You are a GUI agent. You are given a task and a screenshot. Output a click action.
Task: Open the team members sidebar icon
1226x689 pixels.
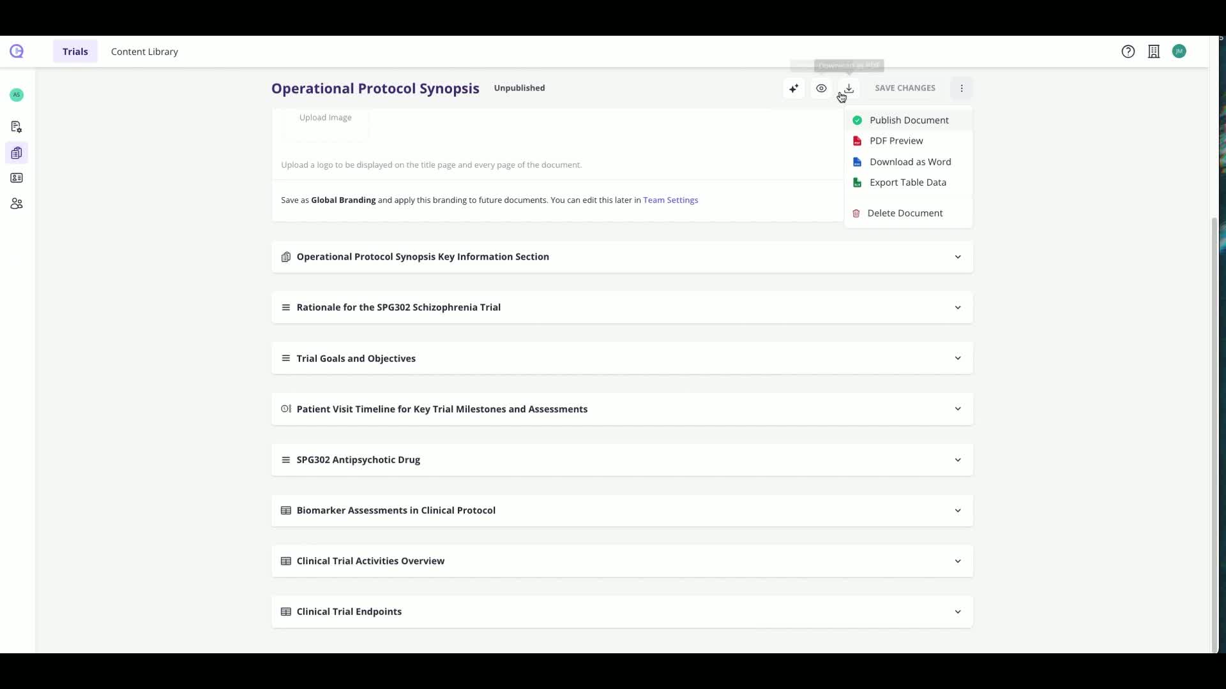point(17,204)
